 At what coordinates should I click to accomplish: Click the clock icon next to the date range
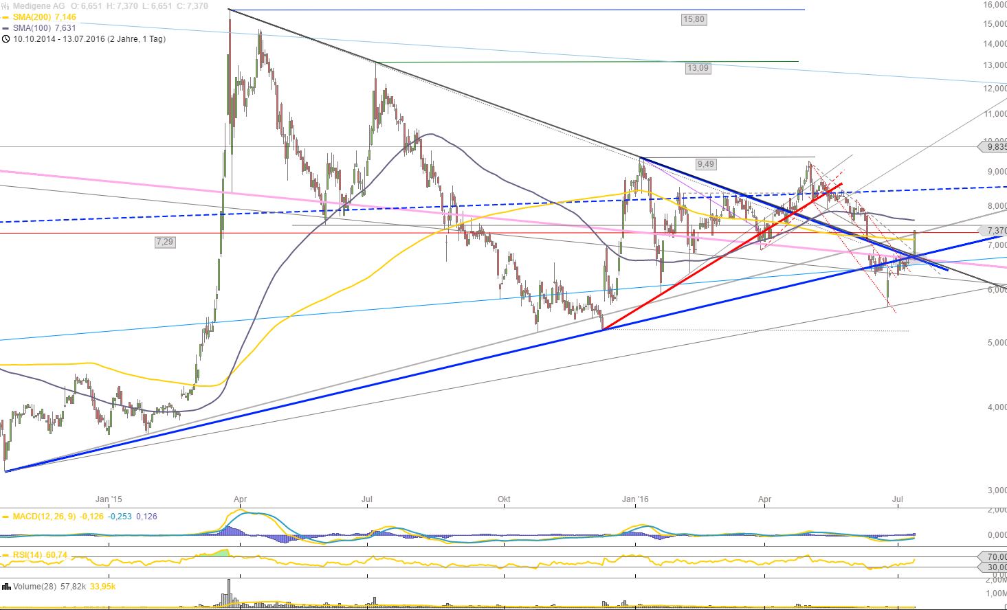pos(5,38)
